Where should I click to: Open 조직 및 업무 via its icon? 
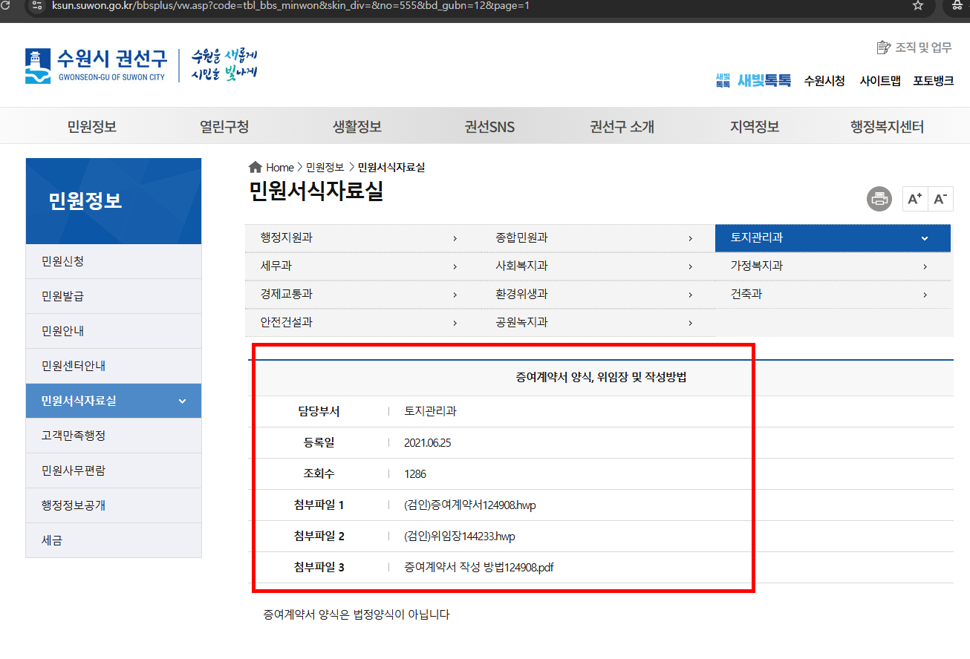883,46
